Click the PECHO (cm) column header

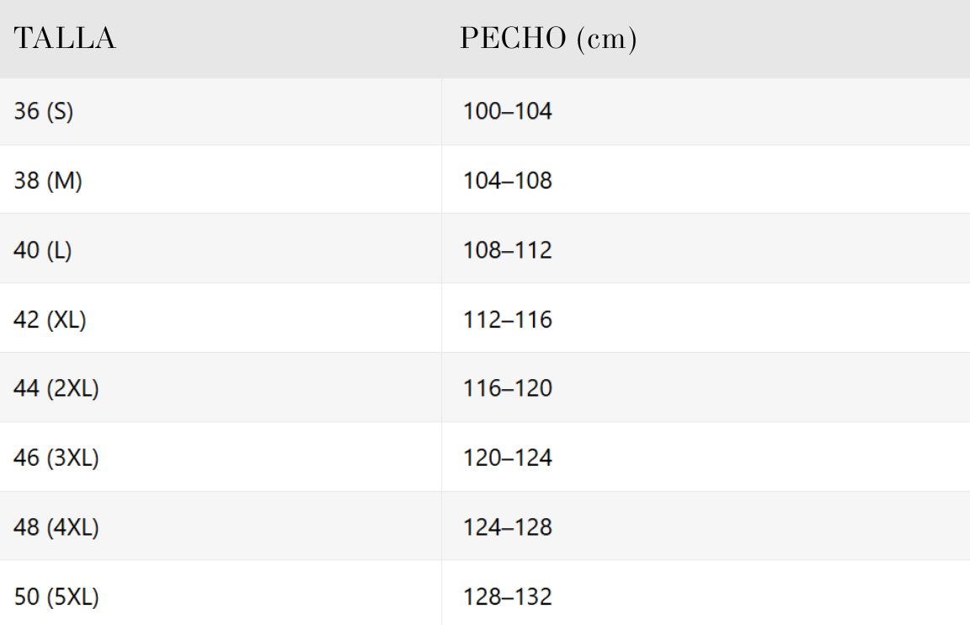point(547,39)
